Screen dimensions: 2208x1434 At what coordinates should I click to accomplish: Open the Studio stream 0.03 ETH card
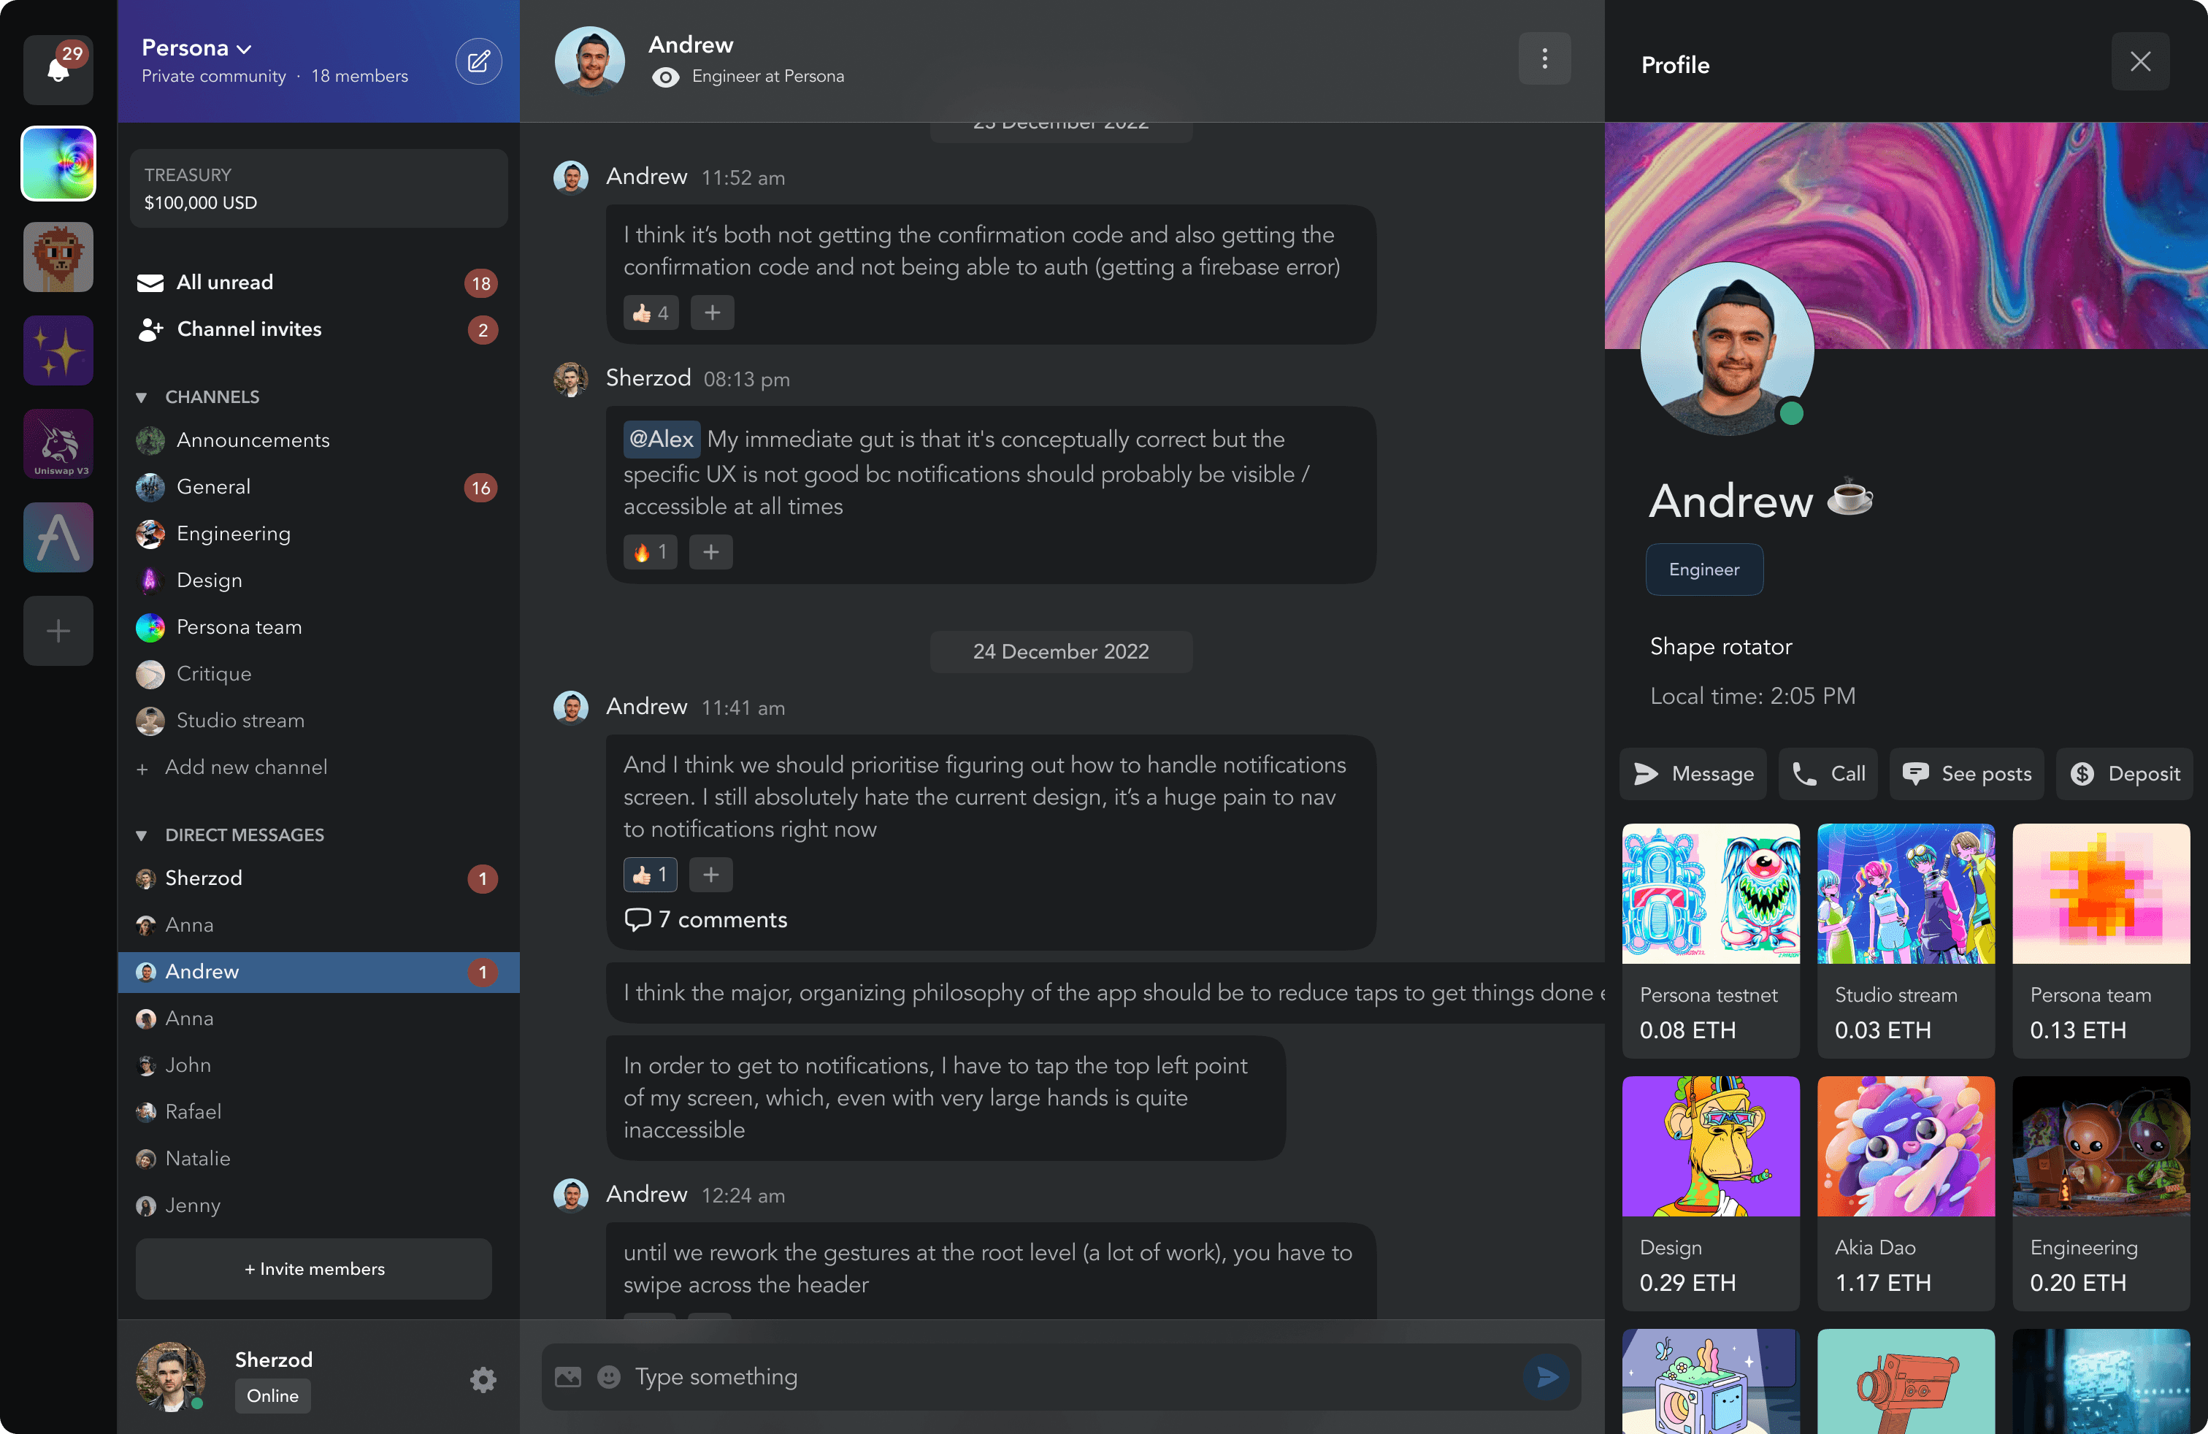1906,940
